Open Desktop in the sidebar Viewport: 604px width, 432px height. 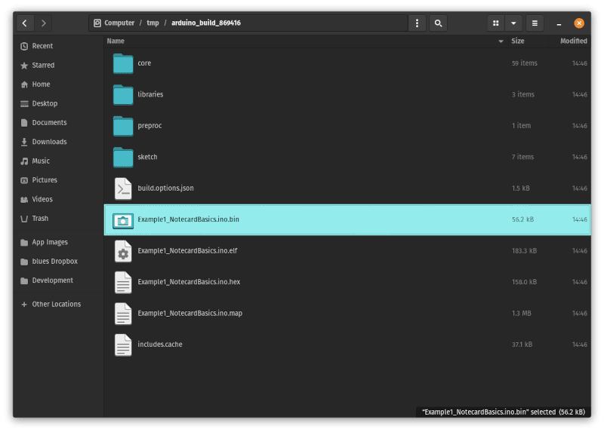pos(58,103)
